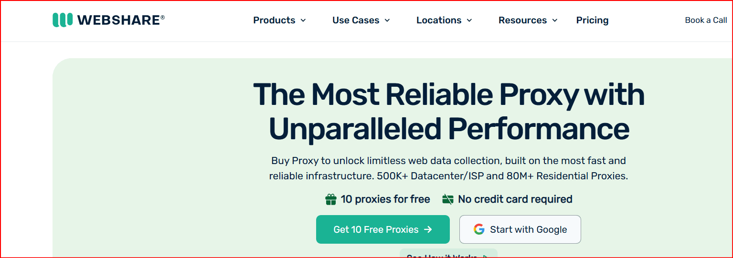This screenshot has width=733, height=258.
Task: Expand the Locations chevron arrow
Action: (469, 21)
